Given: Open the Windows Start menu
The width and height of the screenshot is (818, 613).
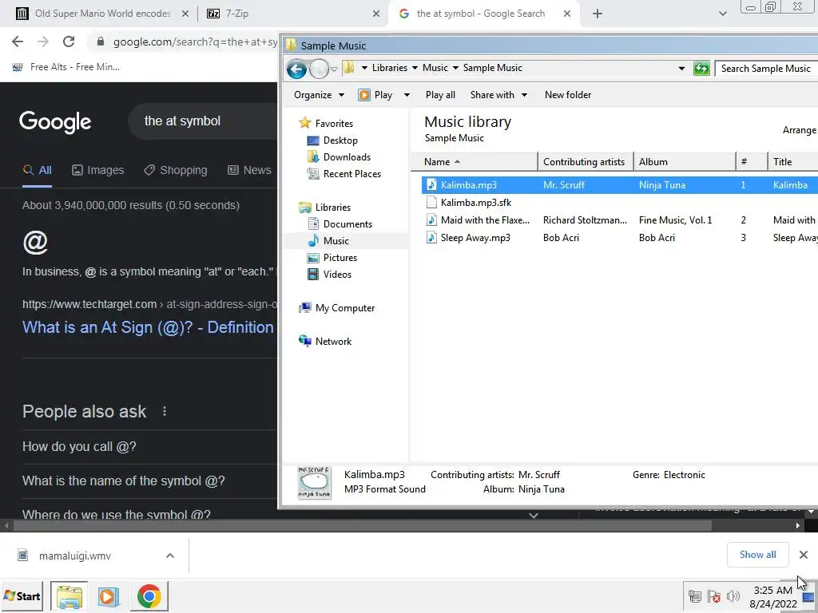Looking at the screenshot, I should click(x=22, y=595).
